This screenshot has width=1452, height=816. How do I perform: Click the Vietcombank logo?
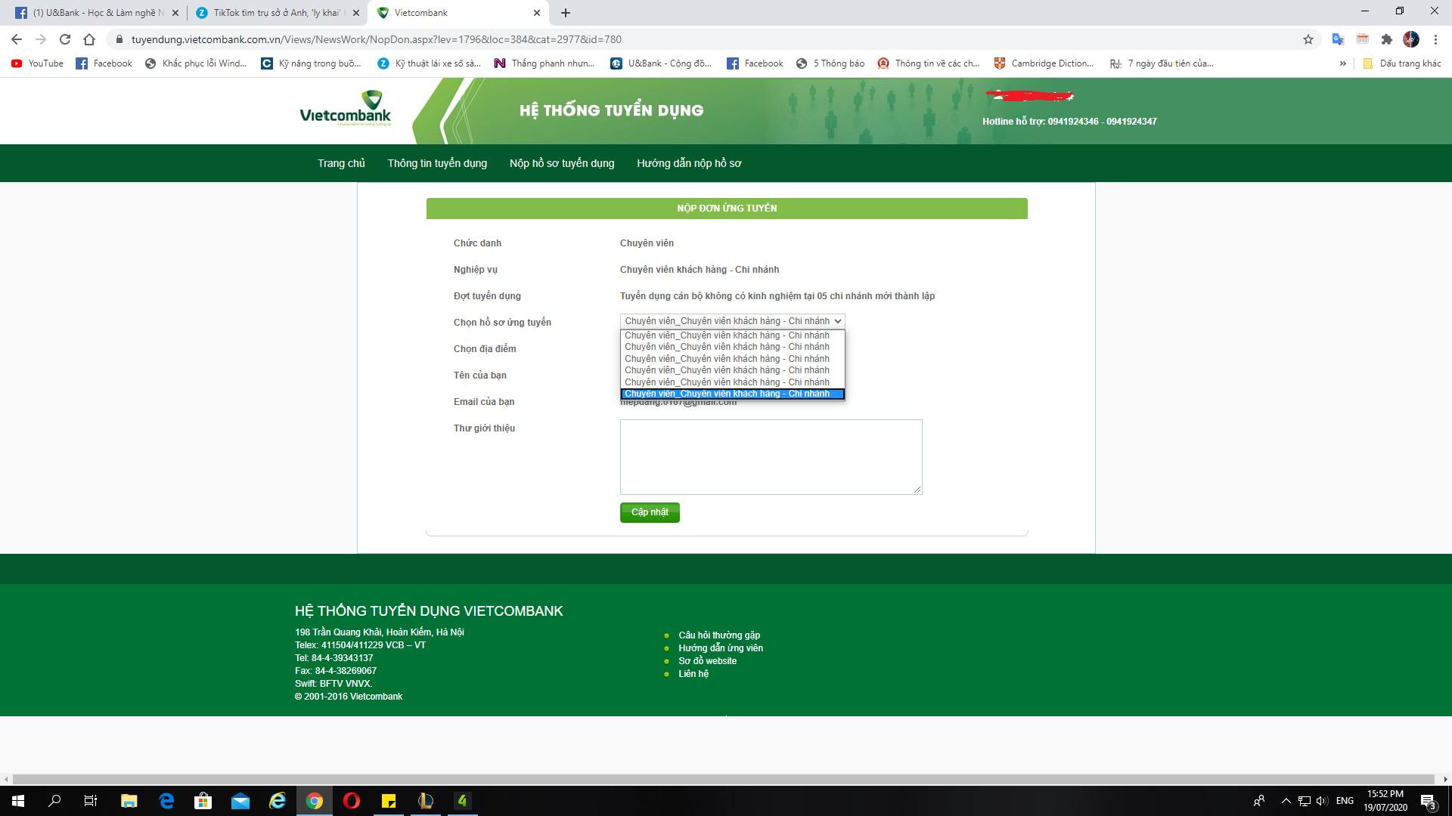346,109
